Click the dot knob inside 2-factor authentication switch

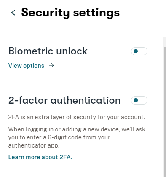click(136, 100)
